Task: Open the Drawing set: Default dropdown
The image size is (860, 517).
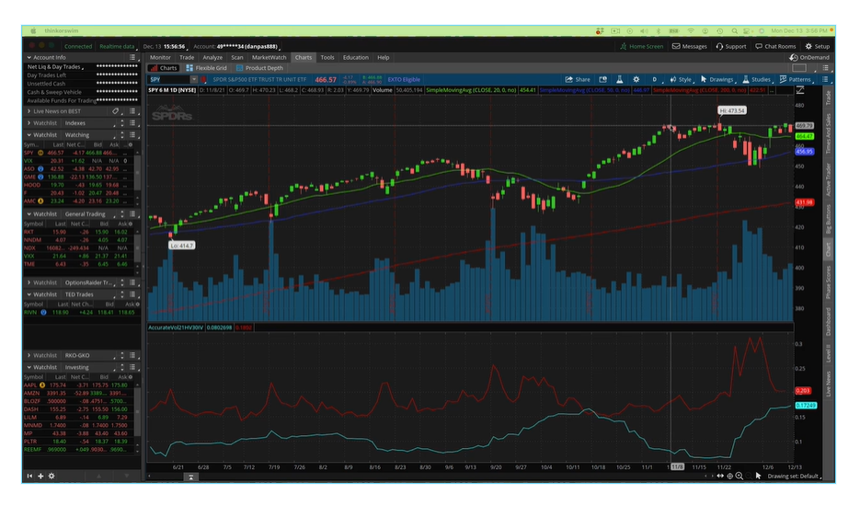Action: pos(794,477)
